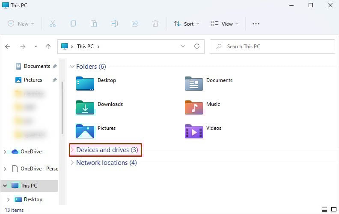The image size is (339, 214).
Task: Refresh the This PC address bar
Action: (x=197, y=46)
